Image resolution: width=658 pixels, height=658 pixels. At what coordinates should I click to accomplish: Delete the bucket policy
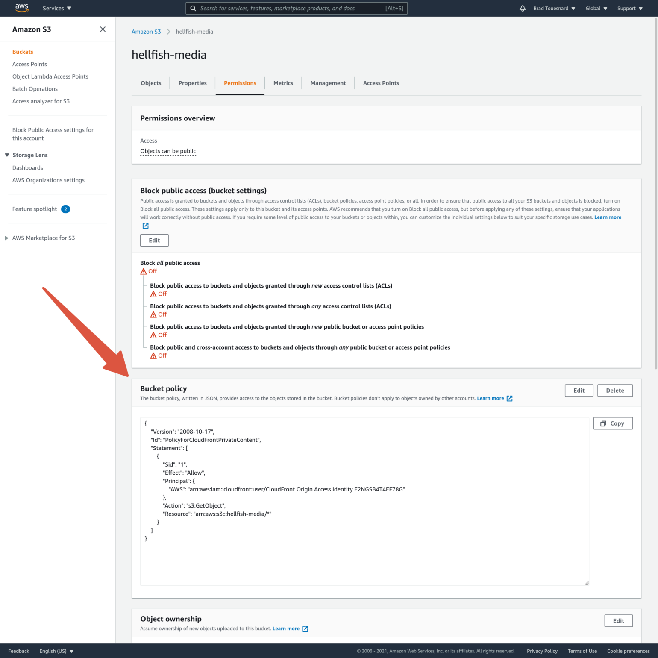[615, 390]
